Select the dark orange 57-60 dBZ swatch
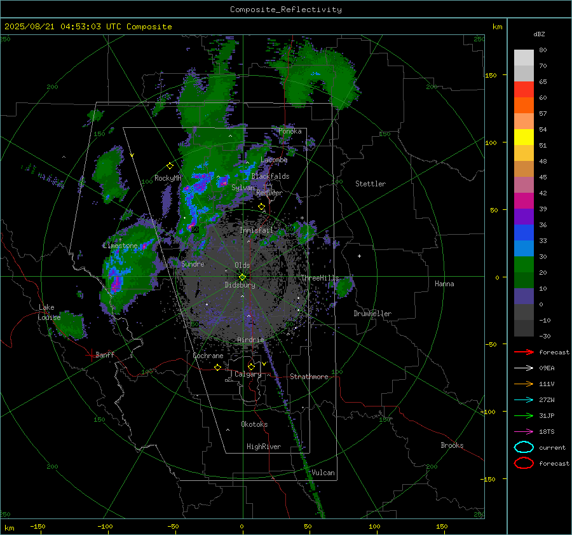The width and height of the screenshot is (572, 535). (x=524, y=105)
